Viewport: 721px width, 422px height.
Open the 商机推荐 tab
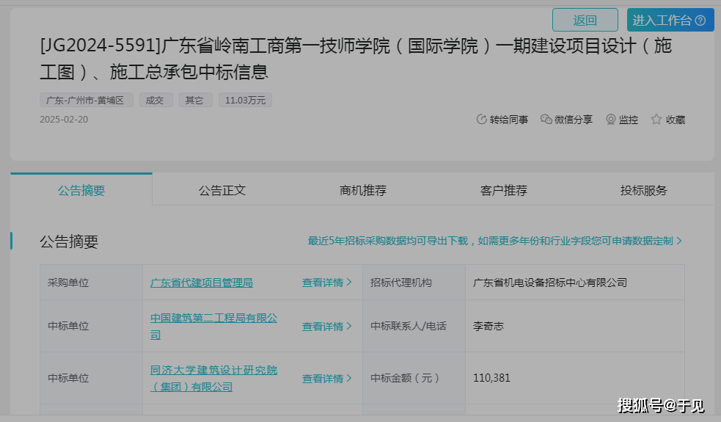(362, 190)
